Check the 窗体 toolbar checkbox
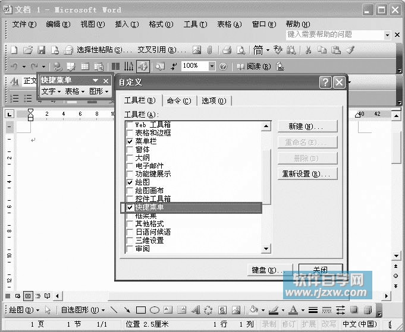Screen dimensions: 405x332 point(130,150)
